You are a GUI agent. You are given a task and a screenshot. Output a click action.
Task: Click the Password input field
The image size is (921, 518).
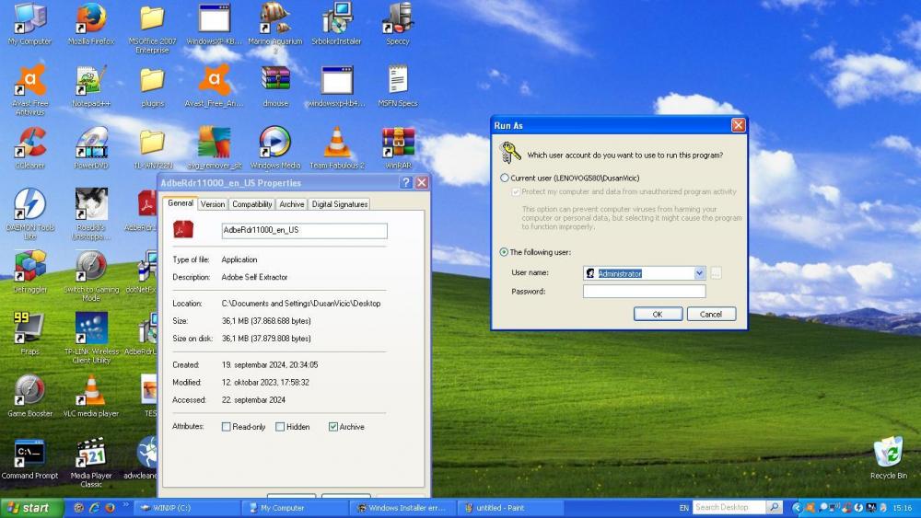click(644, 292)
